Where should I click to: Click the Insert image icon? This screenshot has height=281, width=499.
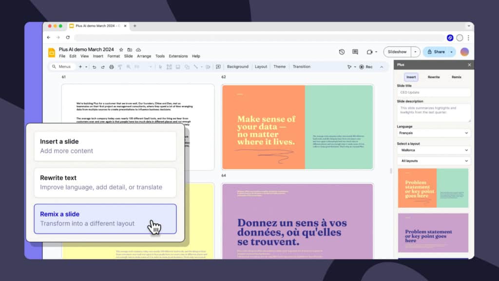(177, 67)
